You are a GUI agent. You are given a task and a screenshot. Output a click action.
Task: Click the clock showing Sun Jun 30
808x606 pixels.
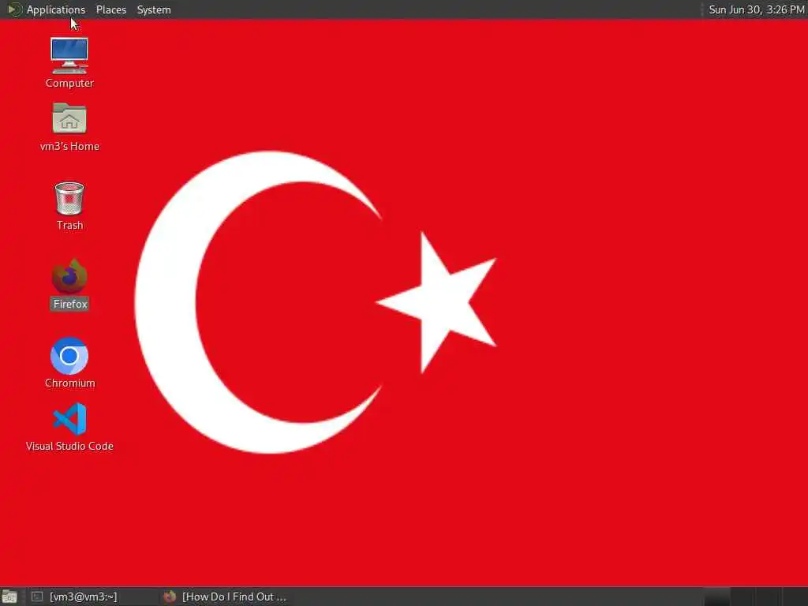(756, 9)
